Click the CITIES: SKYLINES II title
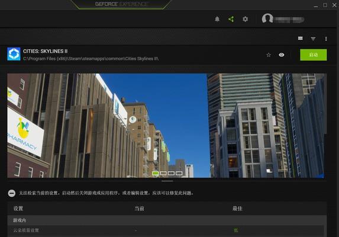339x237 pixels. click(x=45, y=52)
